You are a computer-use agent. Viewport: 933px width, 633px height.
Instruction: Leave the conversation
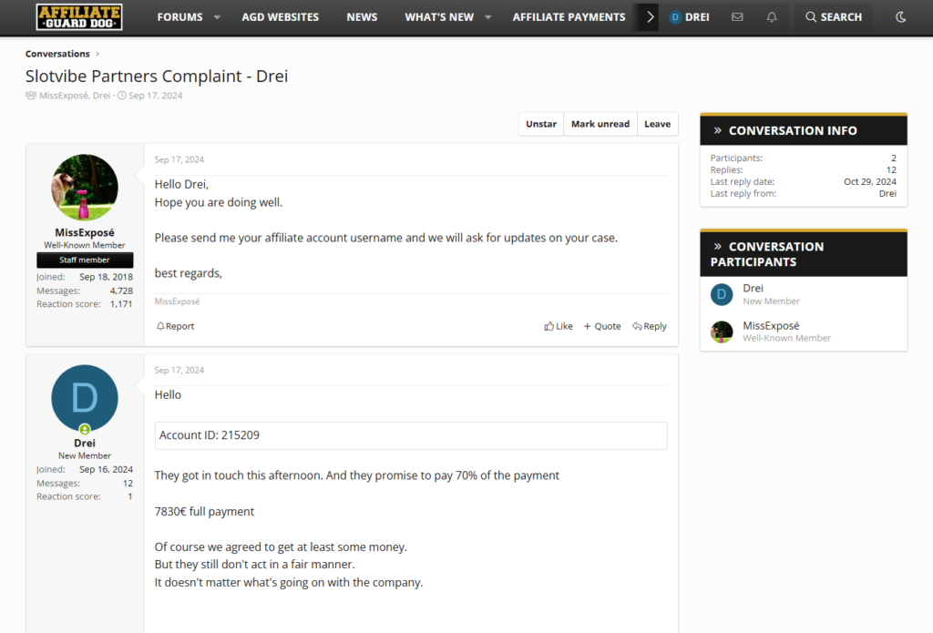pyautogui.click(x=657, y=124)
